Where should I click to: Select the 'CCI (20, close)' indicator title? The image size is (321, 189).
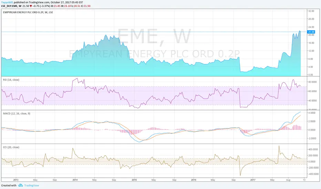11,147
